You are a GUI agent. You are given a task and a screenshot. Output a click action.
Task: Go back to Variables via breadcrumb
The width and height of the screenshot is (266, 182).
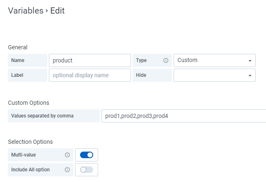25,11
